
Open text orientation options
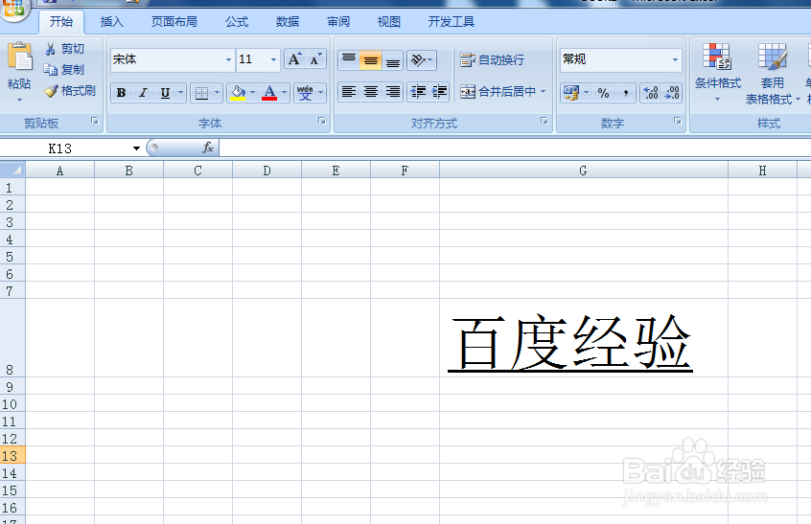click(x=422, y=60)
